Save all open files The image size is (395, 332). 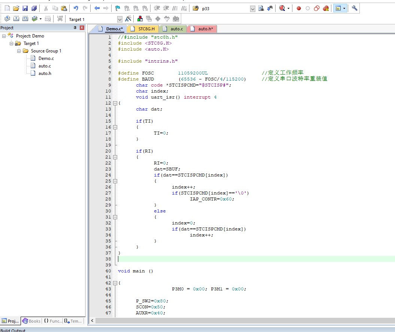34,8
